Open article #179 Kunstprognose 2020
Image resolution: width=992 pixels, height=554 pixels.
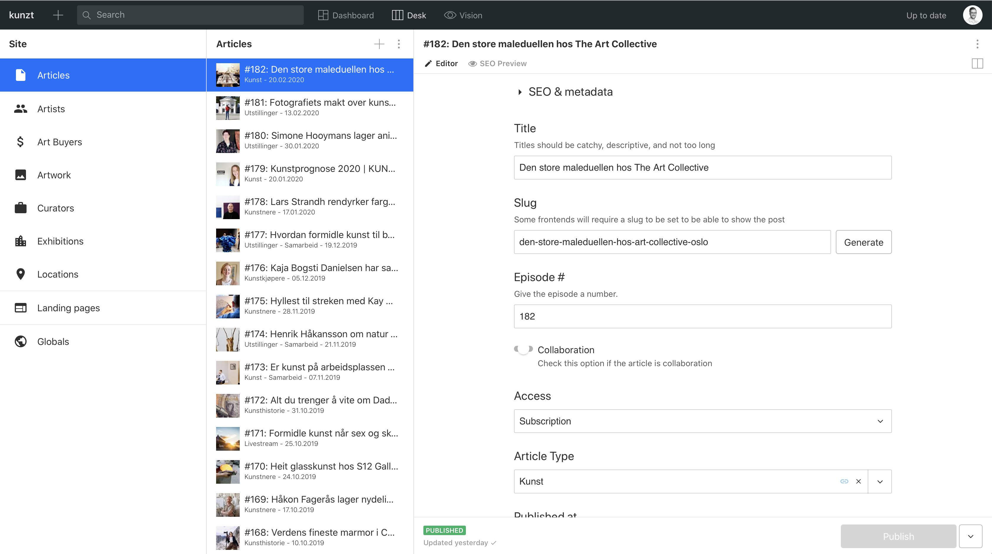coord(310,174)
